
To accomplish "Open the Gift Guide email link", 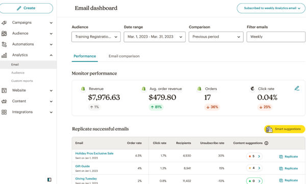I will (83, 166).
